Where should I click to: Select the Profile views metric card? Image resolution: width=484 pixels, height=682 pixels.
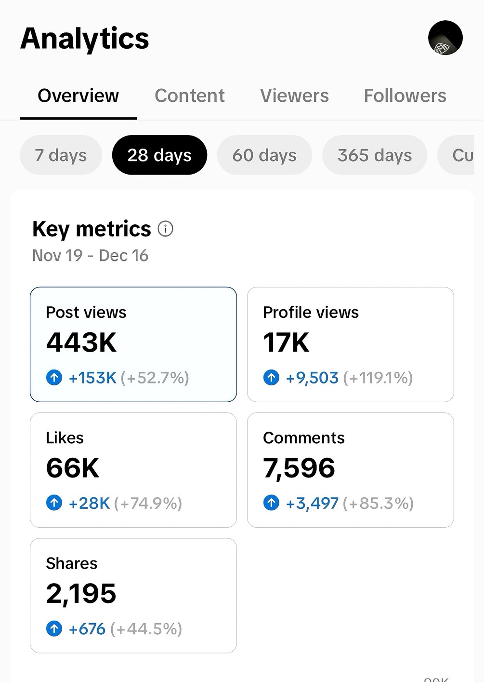(x=350, y=344)
